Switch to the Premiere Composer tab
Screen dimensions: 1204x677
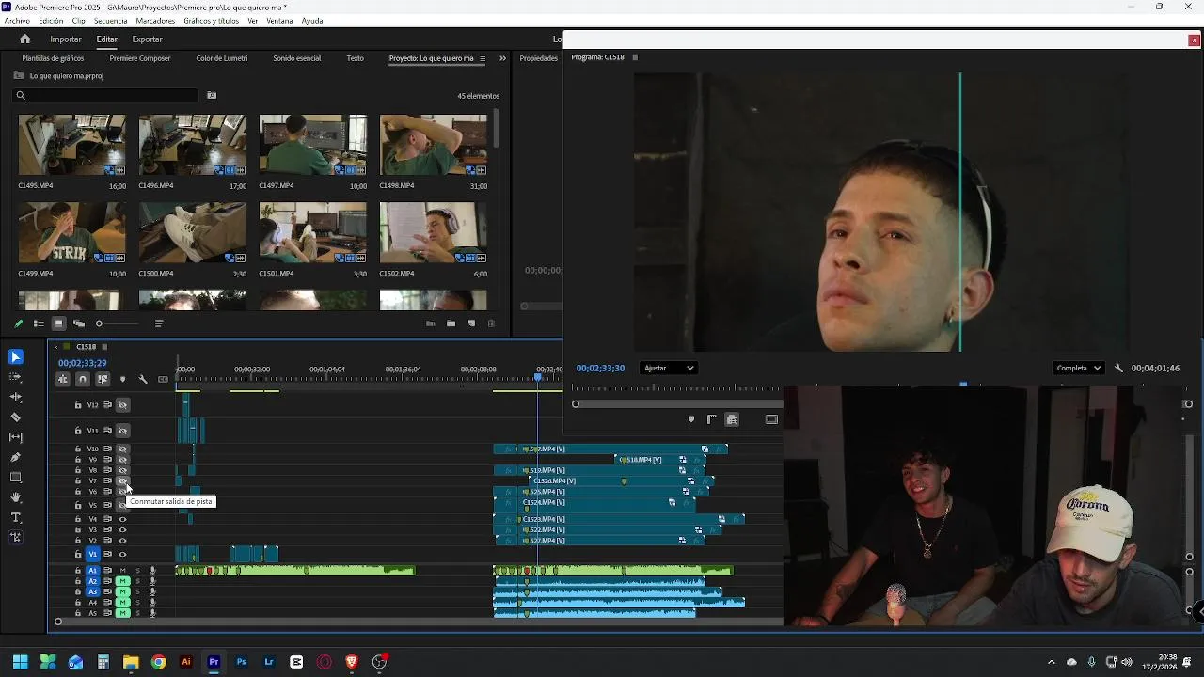coord(140,58)
